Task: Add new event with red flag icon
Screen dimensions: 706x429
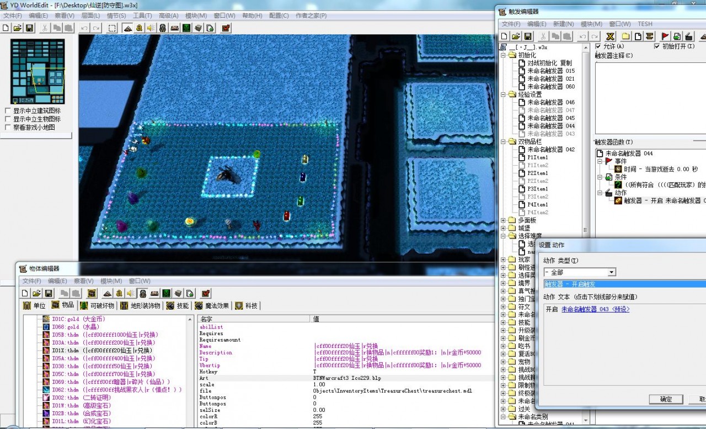Action: (666, 36)
